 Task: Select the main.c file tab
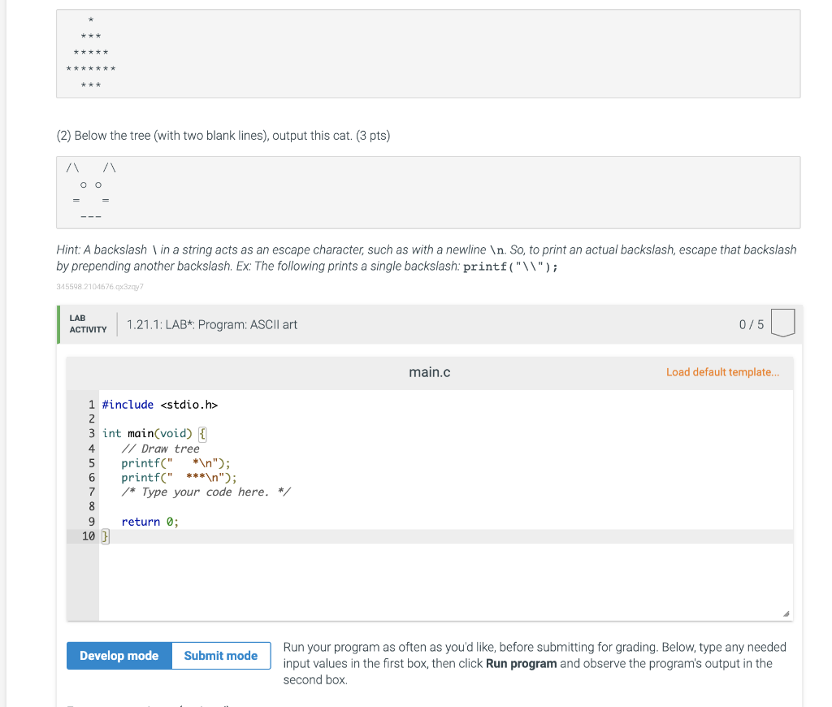tap(430, 372)
